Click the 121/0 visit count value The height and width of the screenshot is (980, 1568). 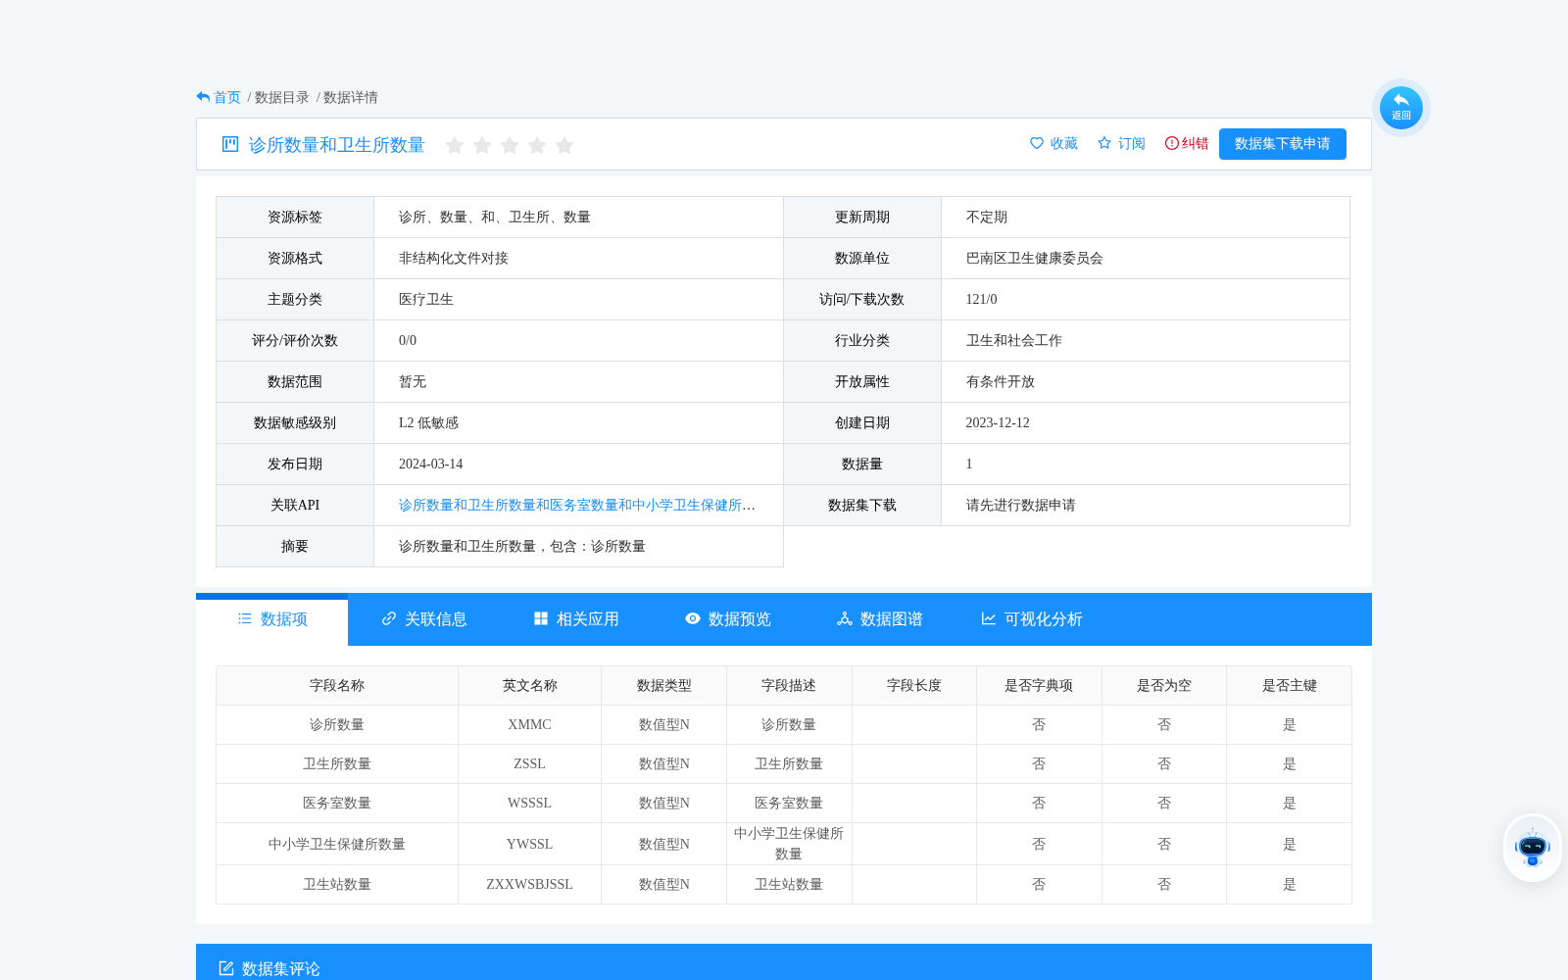pyautogui.click(x=982, y=299)
